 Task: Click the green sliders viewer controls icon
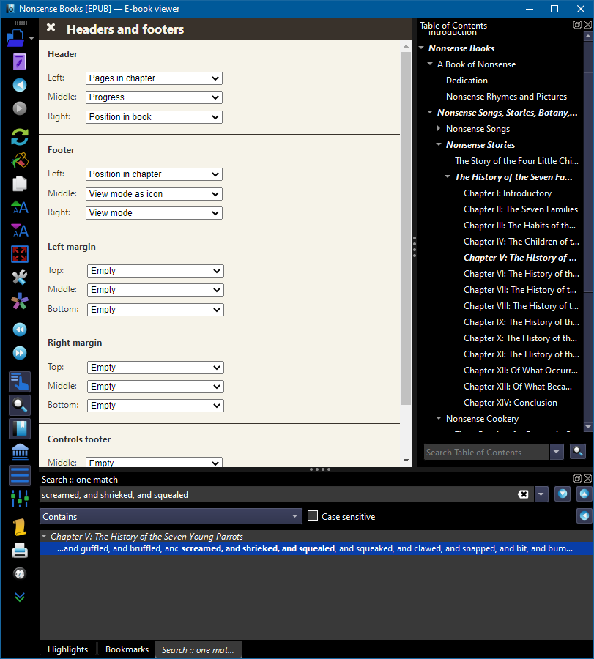coord(19,499)
